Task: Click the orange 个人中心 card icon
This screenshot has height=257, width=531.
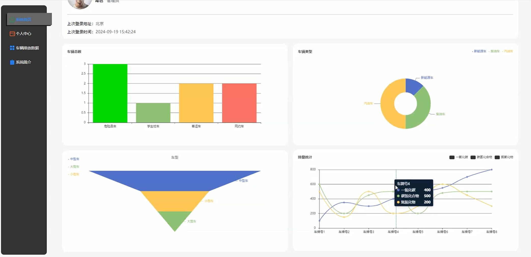Action: (x=12, y=34)
